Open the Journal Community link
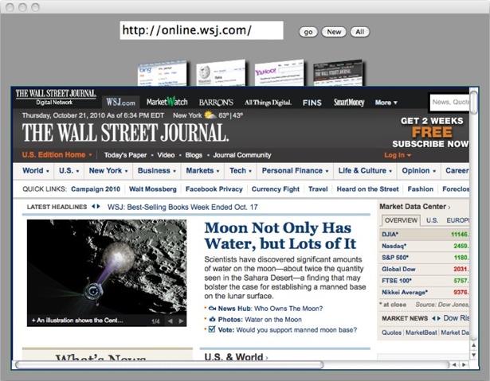This screenshot has height=381, width=490. pyautogui.click(x=242, y=155)
